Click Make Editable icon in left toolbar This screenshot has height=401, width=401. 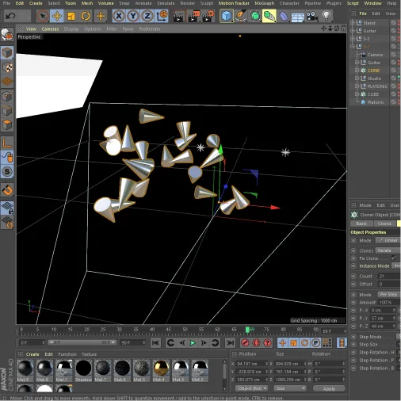pos(7,35)
